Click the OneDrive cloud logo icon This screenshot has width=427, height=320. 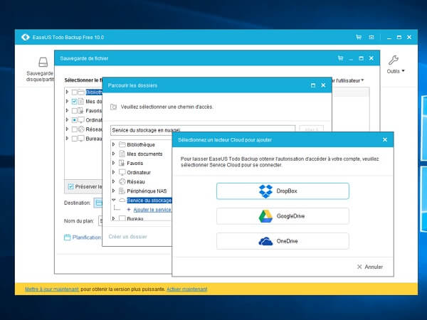pos(265,241)
